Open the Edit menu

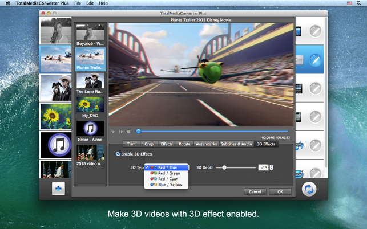[90, 3]
